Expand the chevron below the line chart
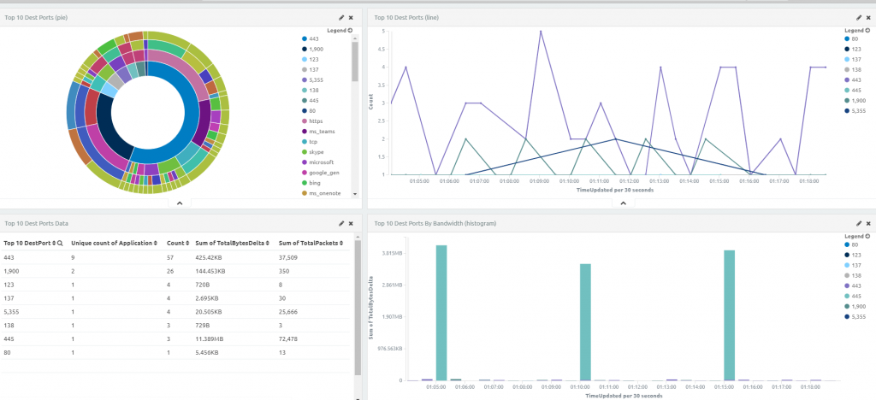Screen dimensions: 876x400 [x=624, y=203]
